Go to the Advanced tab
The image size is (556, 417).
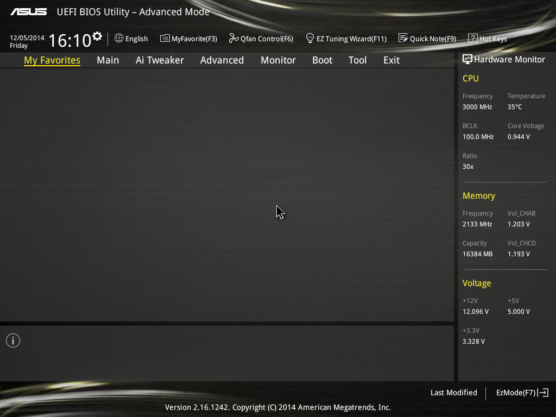222,60
